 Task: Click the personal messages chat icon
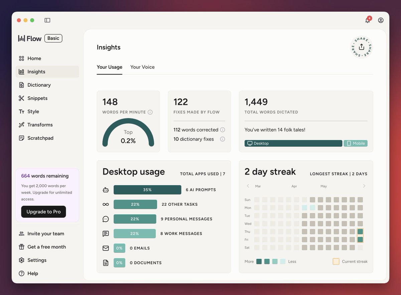tap(106, 219)
